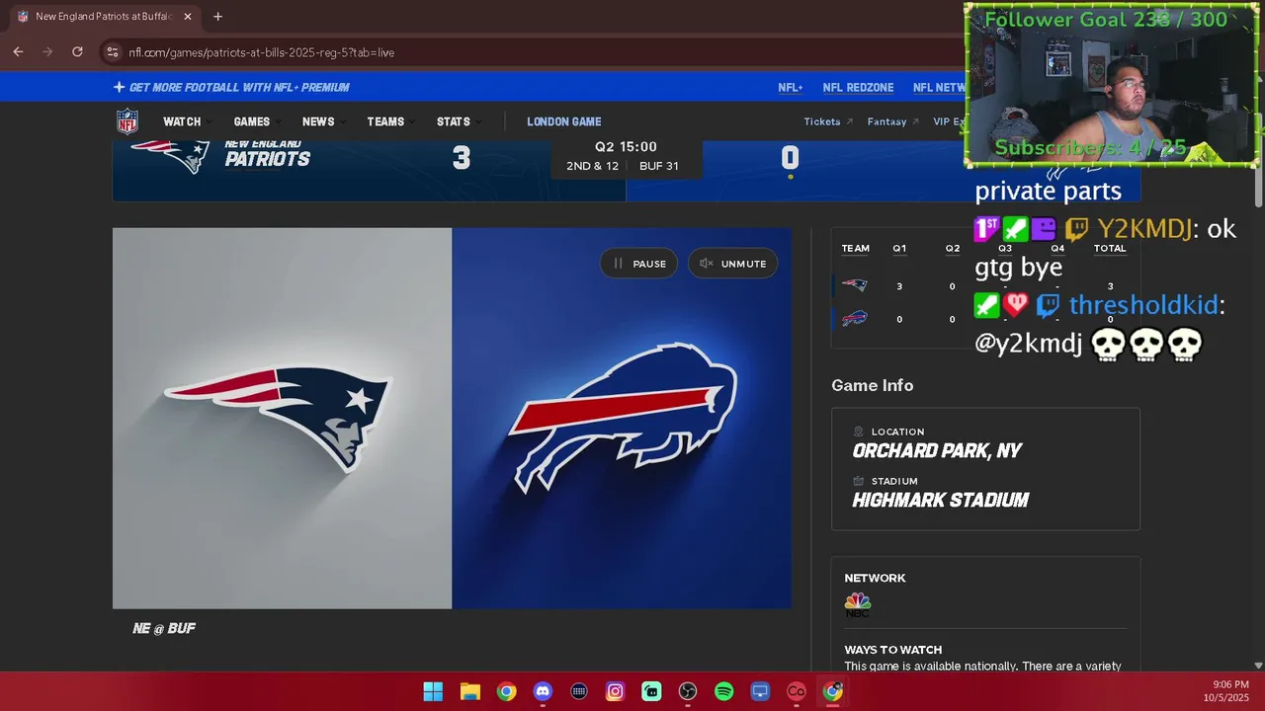
Task: Click the Bills icon in the score table
Action: pyautogui.click(x=855, y=318)
